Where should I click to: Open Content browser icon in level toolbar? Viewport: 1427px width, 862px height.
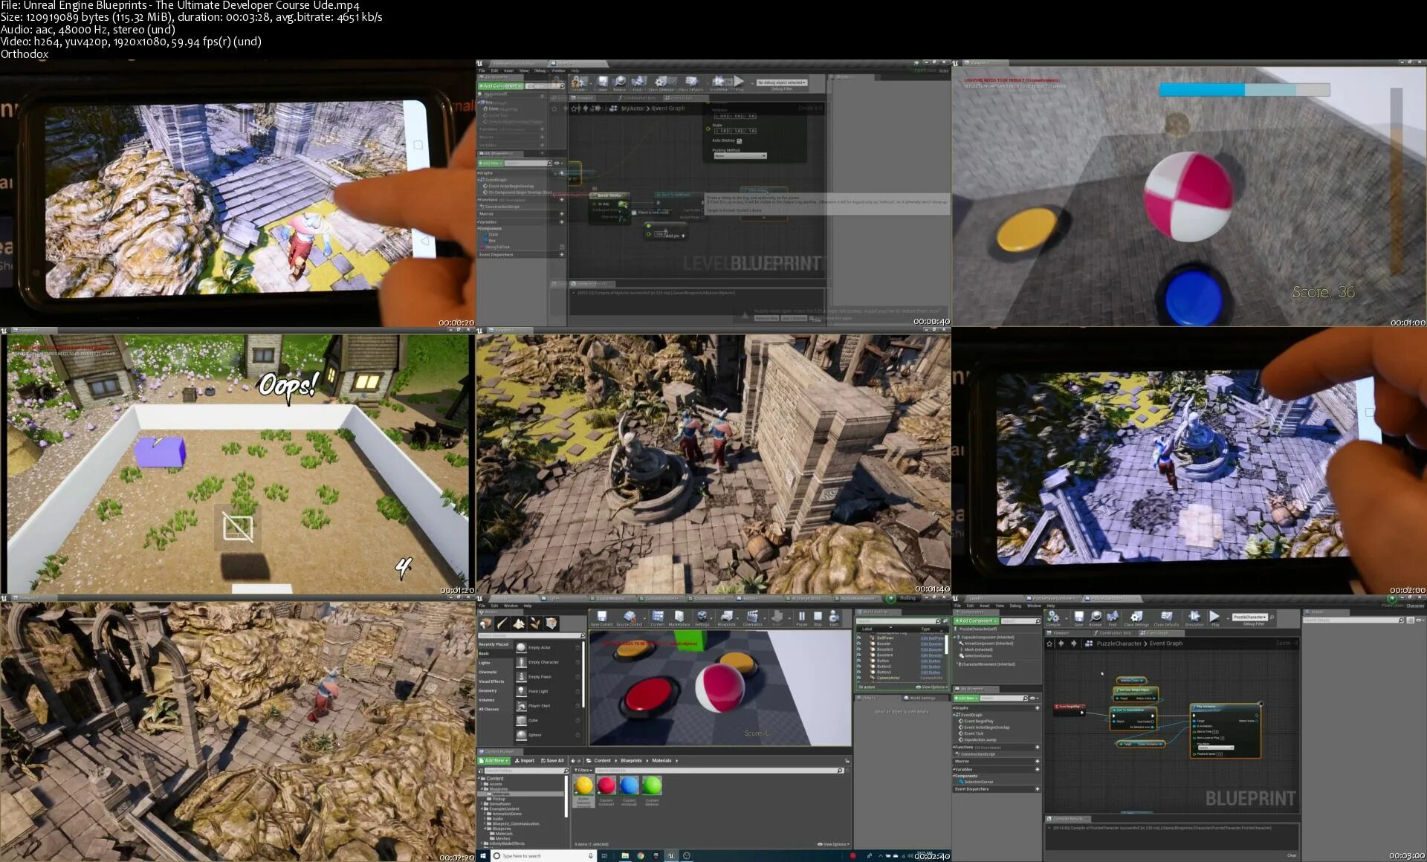click(658, 618)
